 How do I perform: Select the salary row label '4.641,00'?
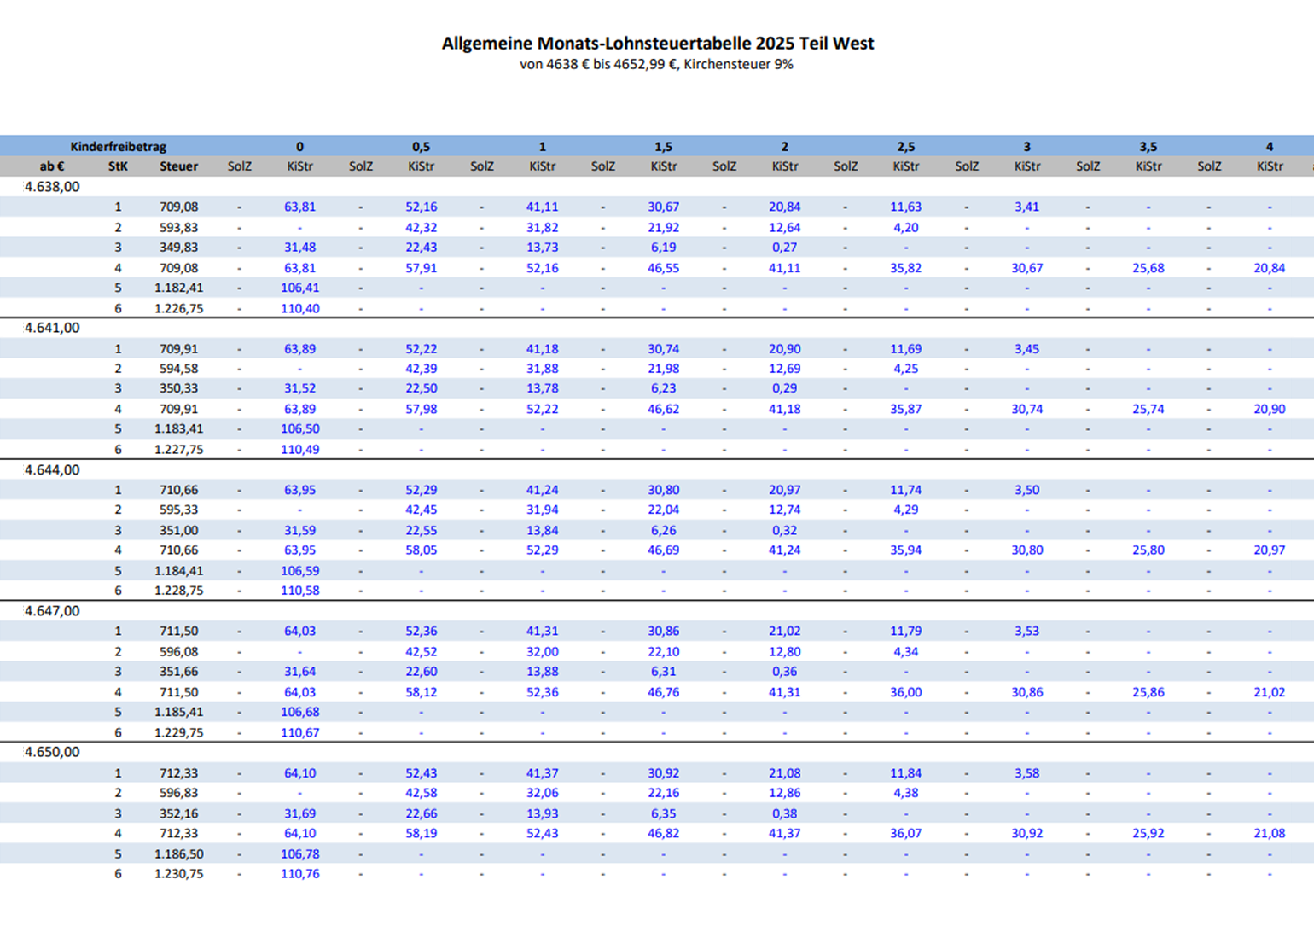pos(52,328)
